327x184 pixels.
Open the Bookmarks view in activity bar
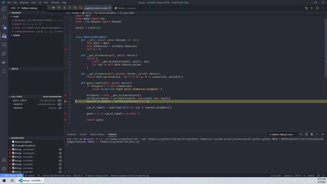tap(4, 71)
